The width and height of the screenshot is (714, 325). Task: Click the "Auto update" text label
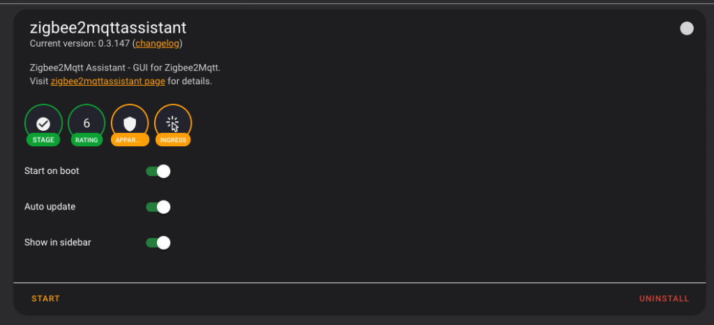[x=50, y=207]
